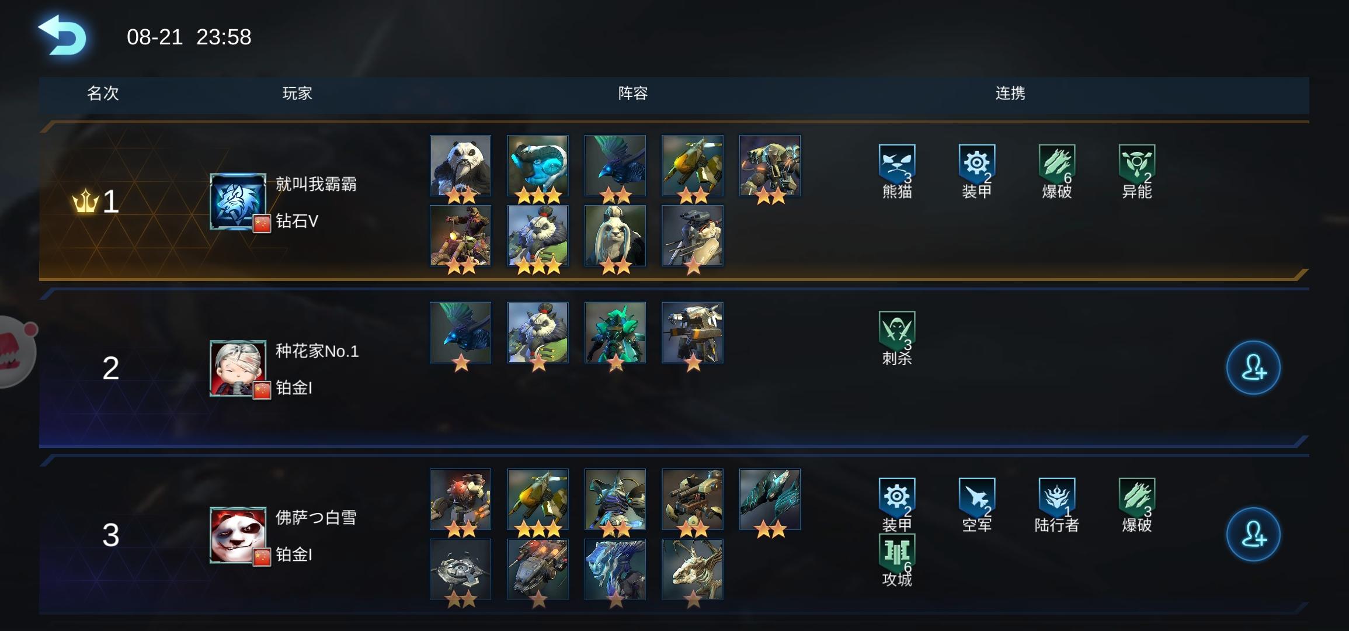The image size is (1349, 631).
Task: Open avatar of 就叫我霸霸
Action: click(x=238, y=202)
